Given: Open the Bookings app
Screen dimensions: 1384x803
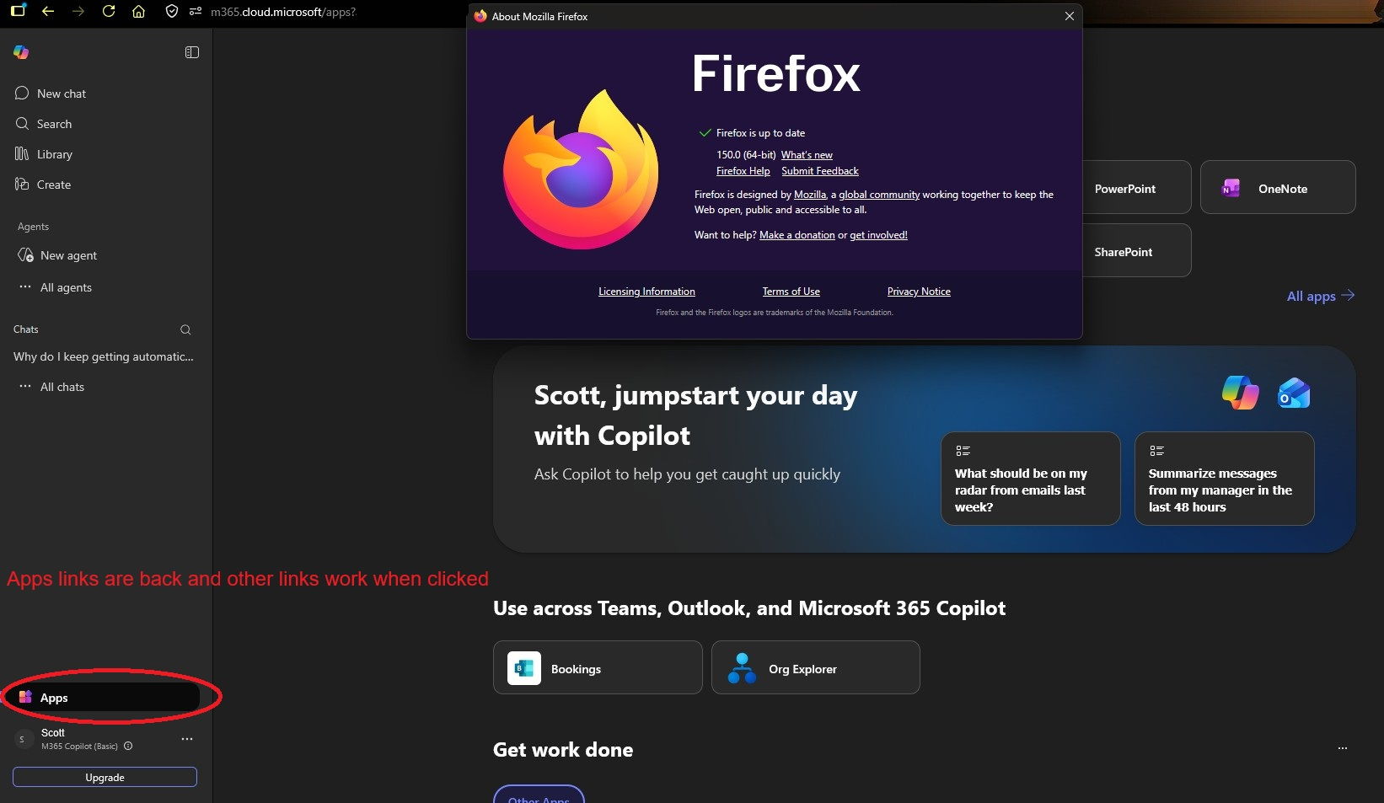Looking at the screenshot, I should (x=598, y=667).
